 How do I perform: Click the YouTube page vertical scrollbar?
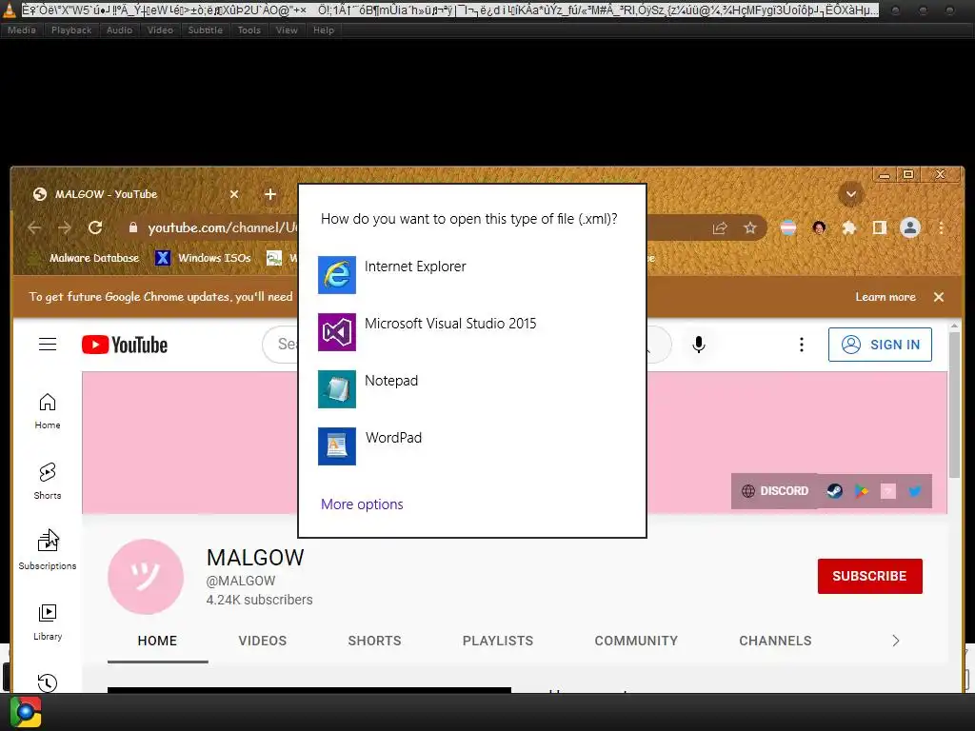[954, 405]
